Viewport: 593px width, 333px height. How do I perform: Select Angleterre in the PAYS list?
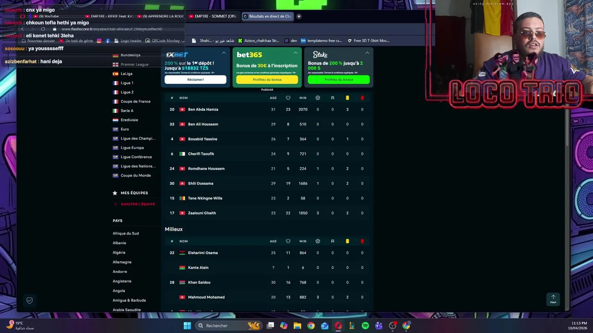click(x=122, y=281)
